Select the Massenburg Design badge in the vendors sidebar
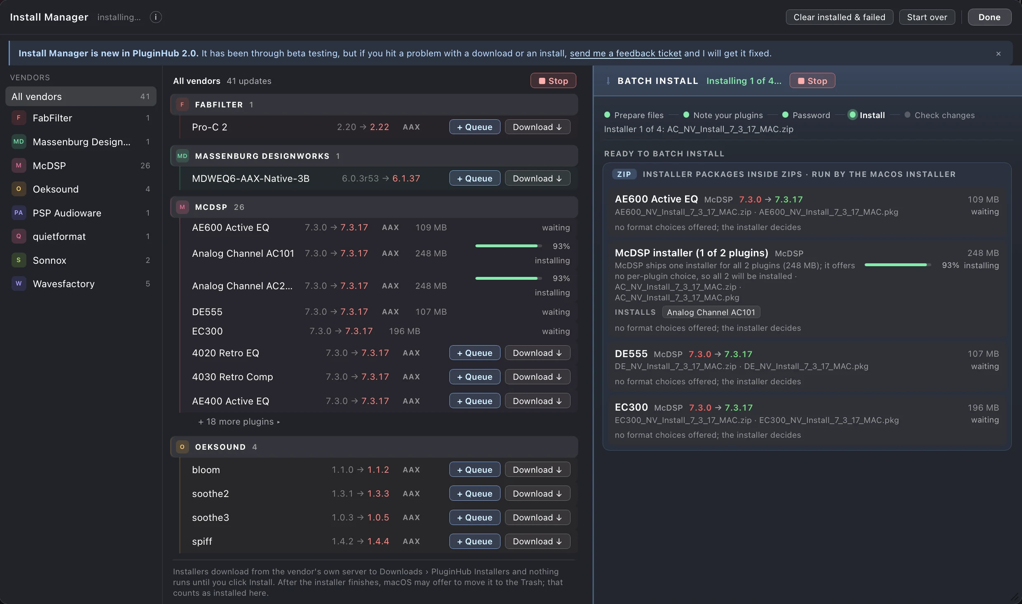Image resolution: width=1022 pixels, height=604 pixels. click(19, 142)
